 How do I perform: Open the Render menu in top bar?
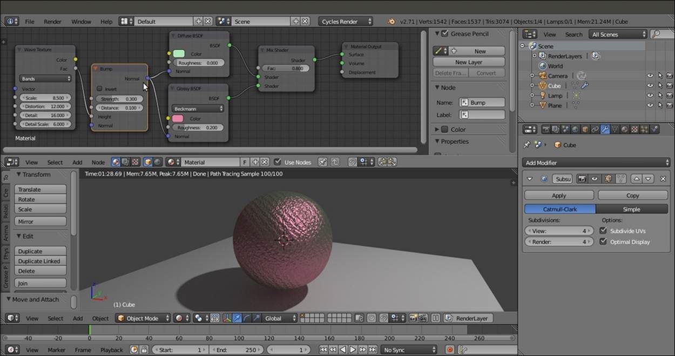point(52,22)
